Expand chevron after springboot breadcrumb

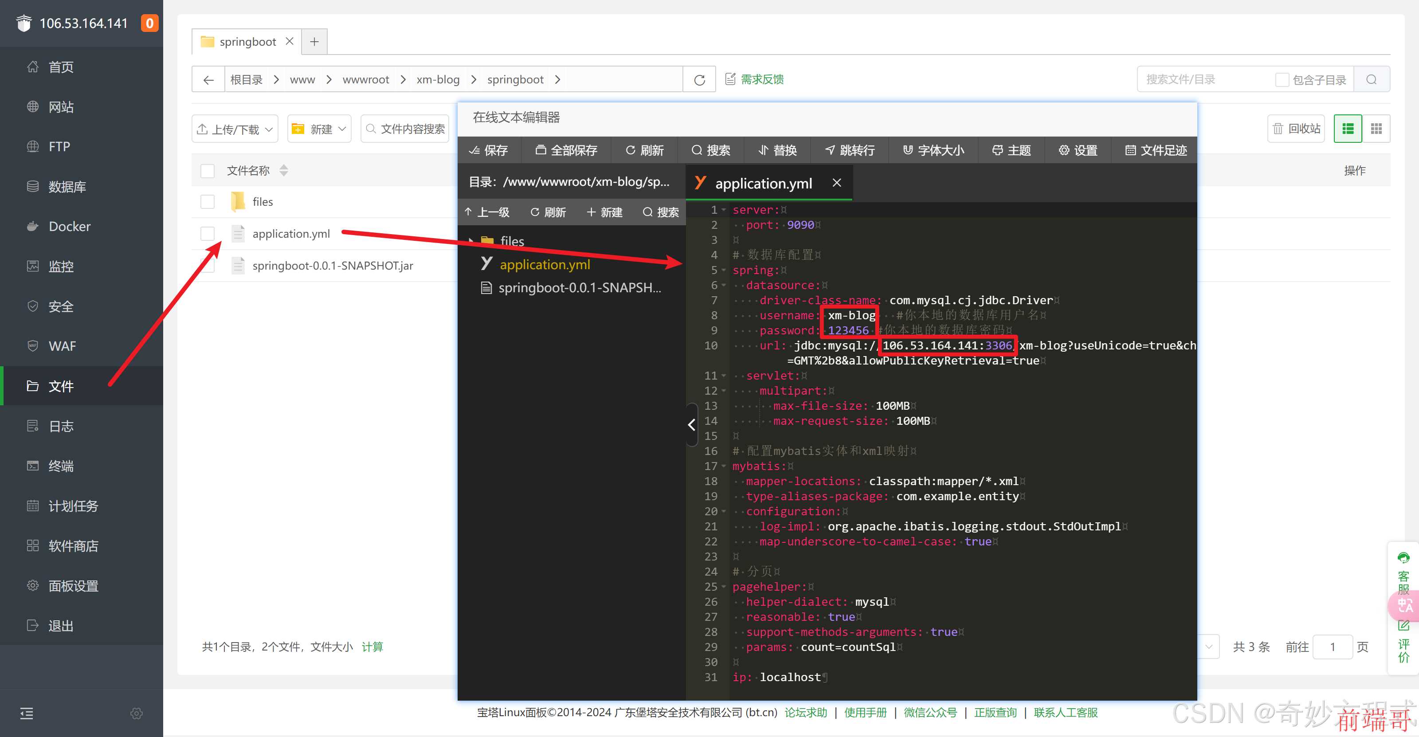point(557,79)
